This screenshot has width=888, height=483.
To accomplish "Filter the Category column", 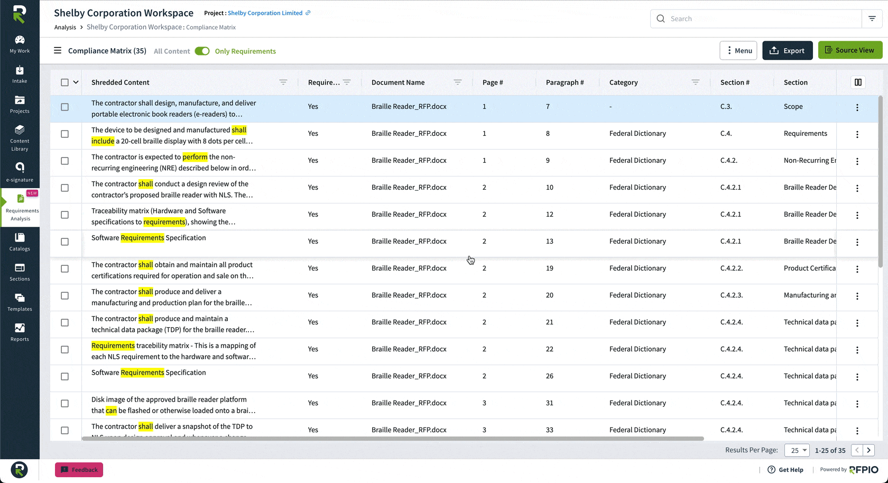I will (696, 82).
